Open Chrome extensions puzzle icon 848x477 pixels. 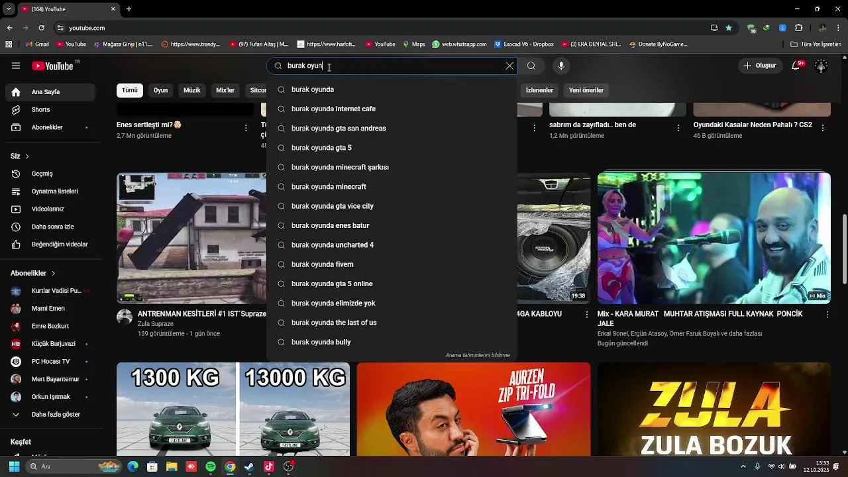(x=798, y=28)
